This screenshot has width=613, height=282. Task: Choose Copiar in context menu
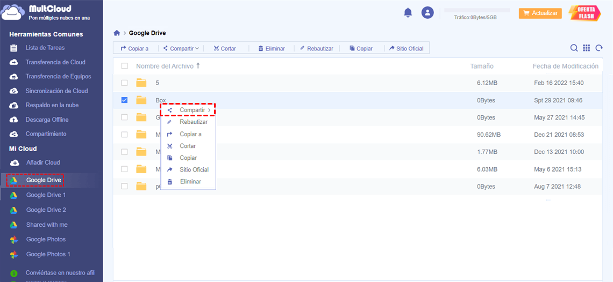click(188, 158)
